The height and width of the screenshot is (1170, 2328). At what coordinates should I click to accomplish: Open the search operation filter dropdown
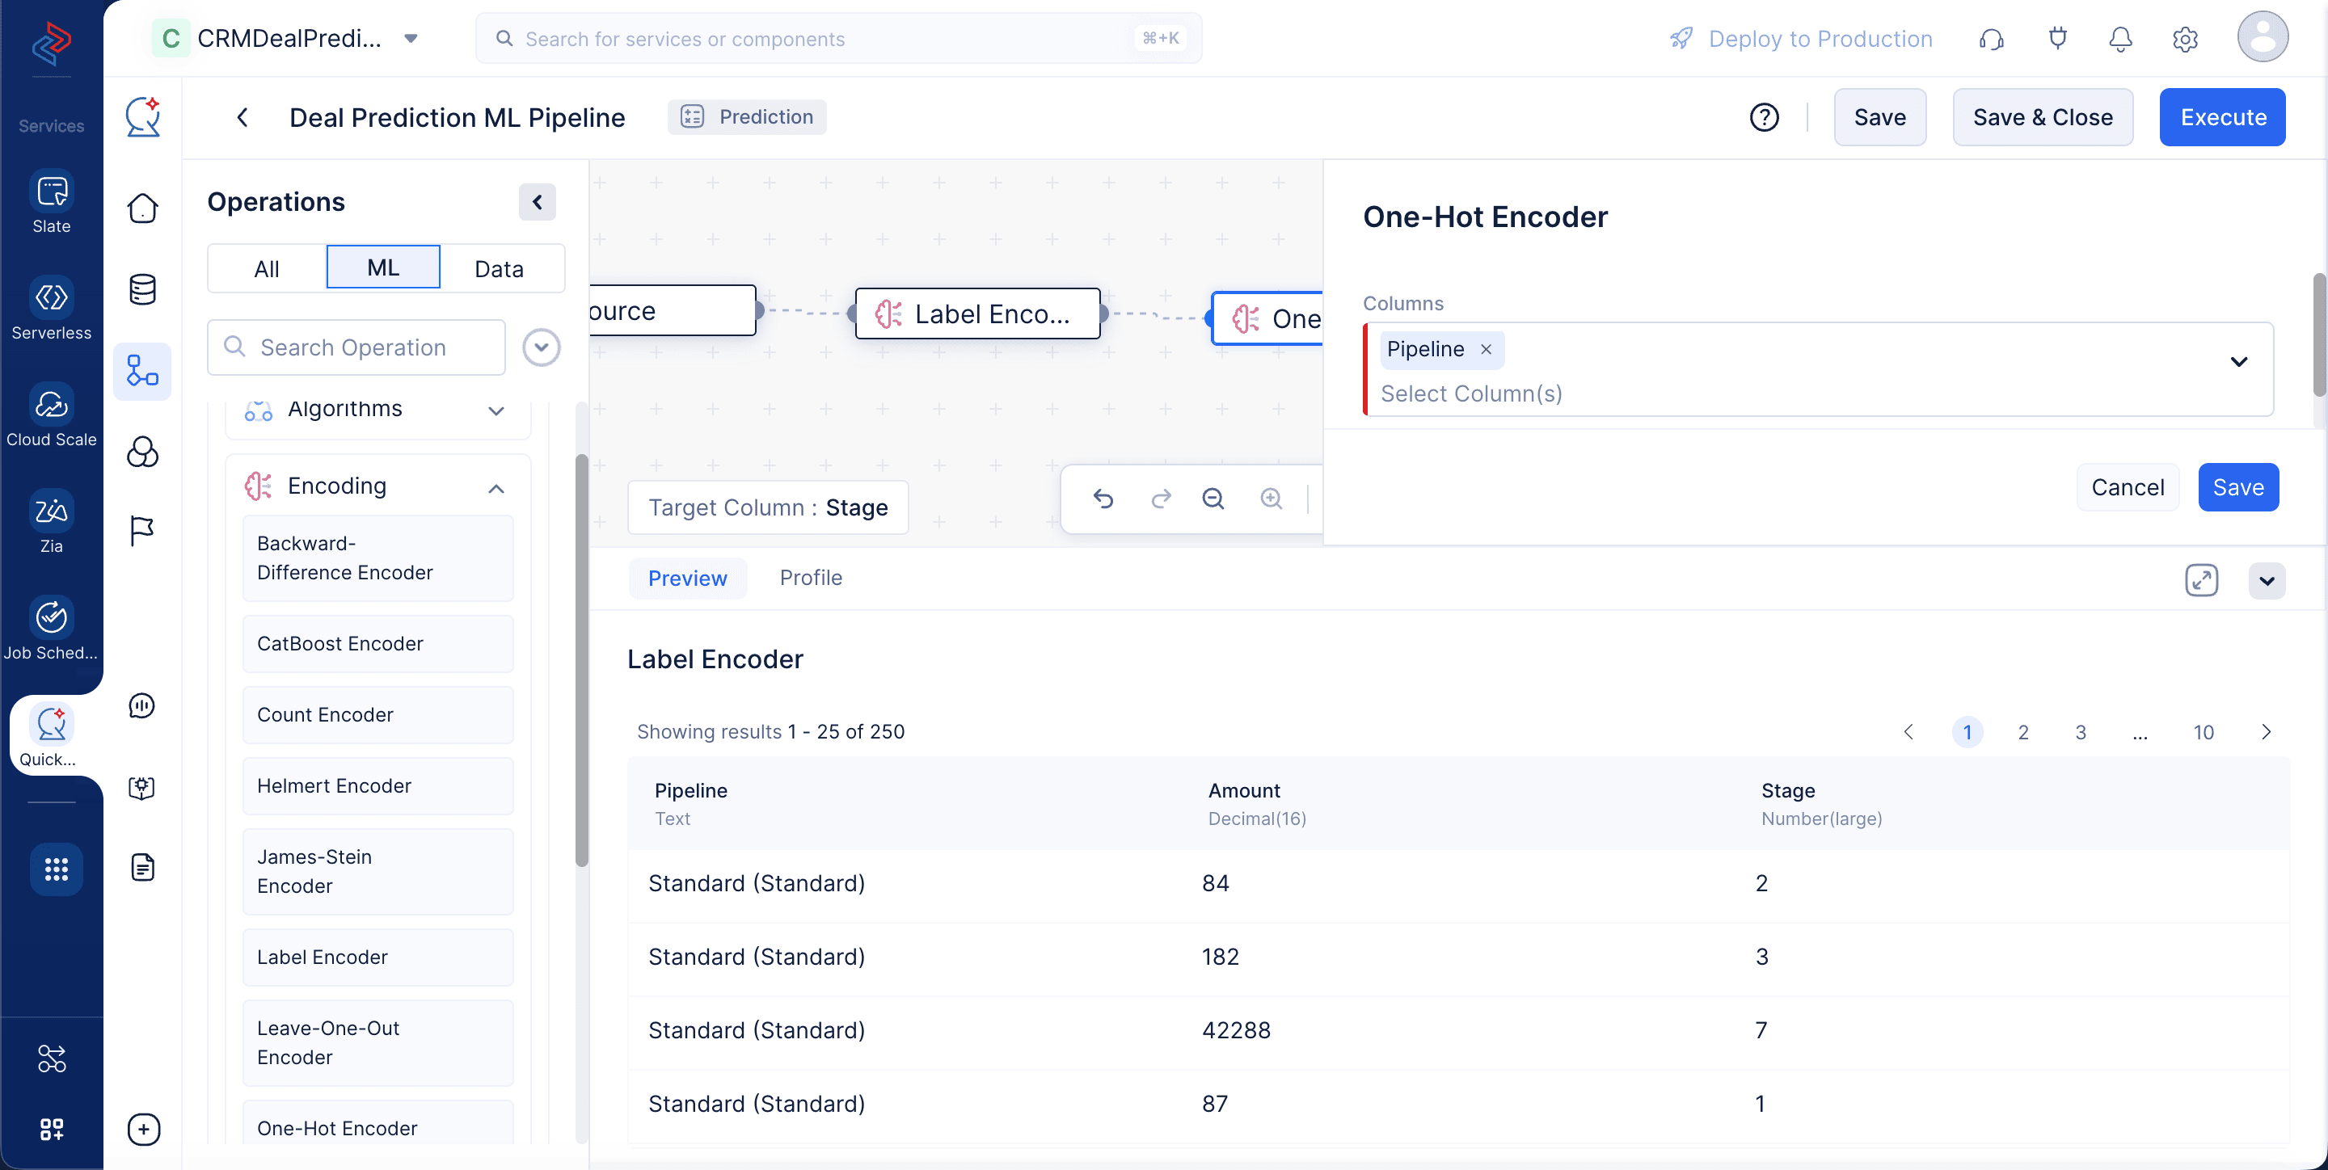click(x=542, y=347)
